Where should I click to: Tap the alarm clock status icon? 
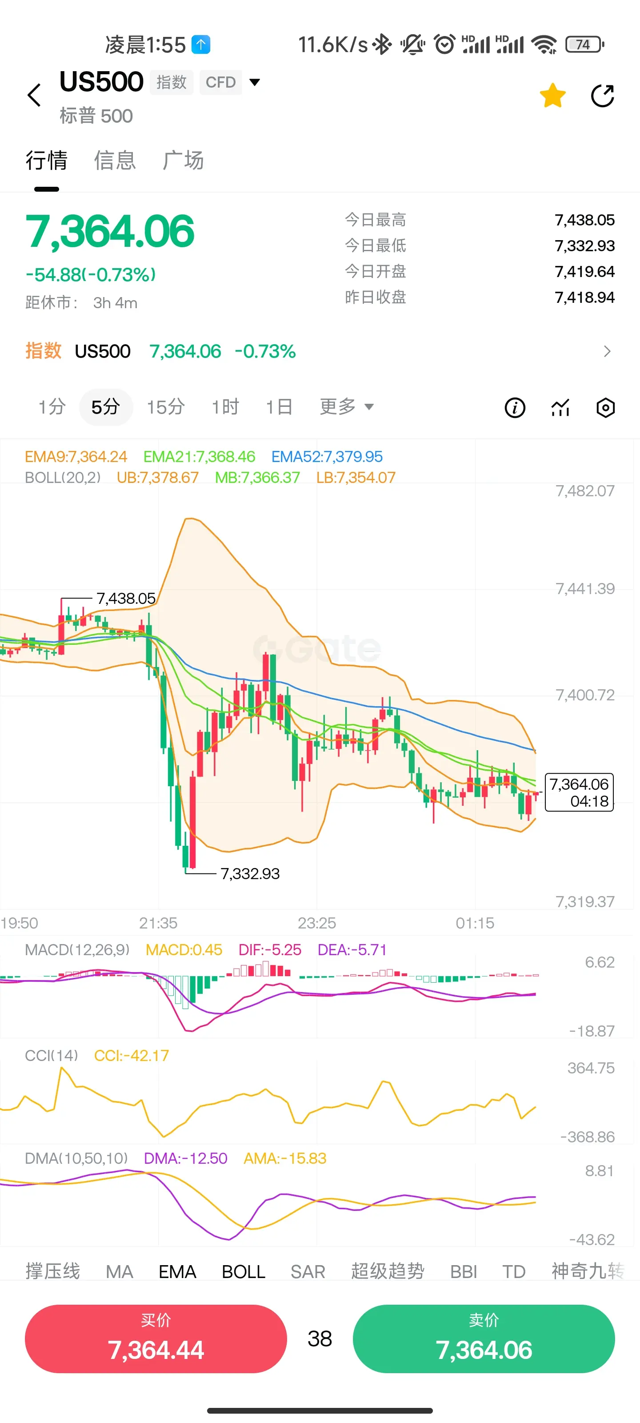click(444, 44)
